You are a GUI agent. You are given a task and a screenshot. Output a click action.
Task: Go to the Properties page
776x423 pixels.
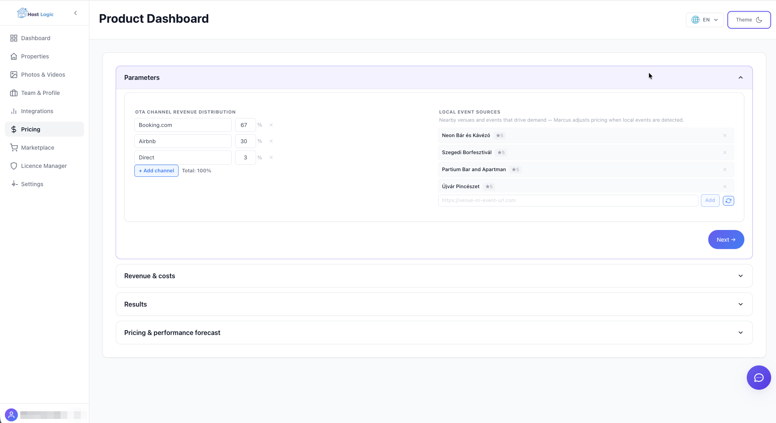pos(44,56)
